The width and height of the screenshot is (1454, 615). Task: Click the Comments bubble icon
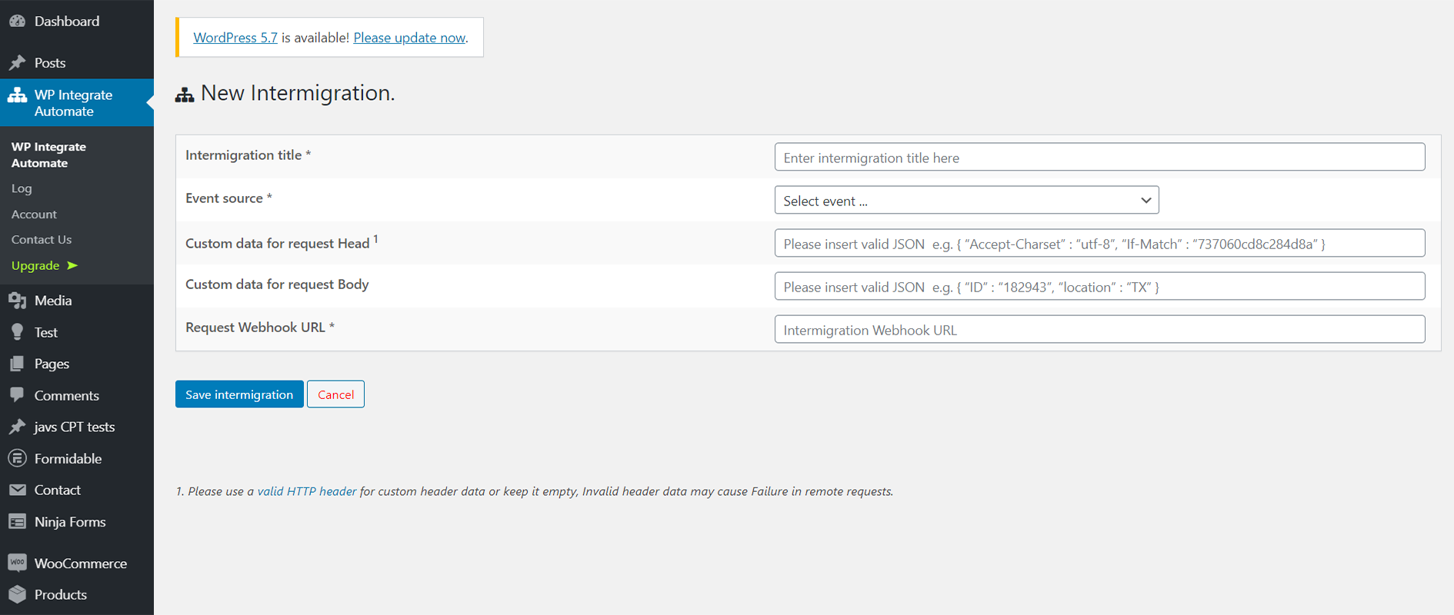coord(17,395)
